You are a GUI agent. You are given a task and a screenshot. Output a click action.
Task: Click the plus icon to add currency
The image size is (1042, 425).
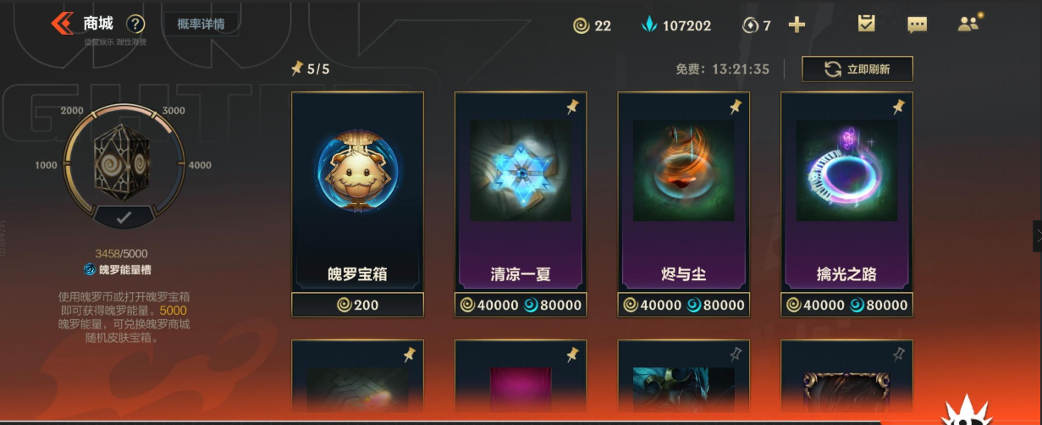[797, 25]
